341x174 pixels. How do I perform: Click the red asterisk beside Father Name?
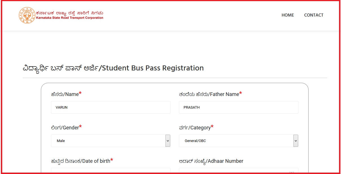click(x=240, y=93)
